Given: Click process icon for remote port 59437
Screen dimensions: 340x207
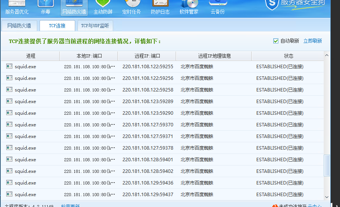Looking at the screenshot, I should click(x=9, y=194).
